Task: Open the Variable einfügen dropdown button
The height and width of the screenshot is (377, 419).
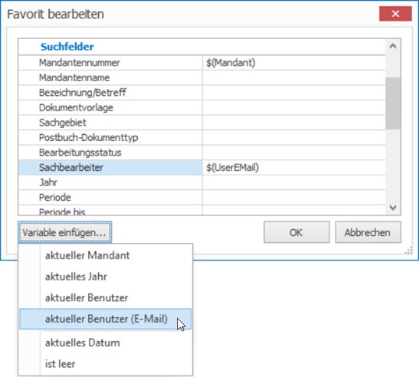Action: [64, 232]
